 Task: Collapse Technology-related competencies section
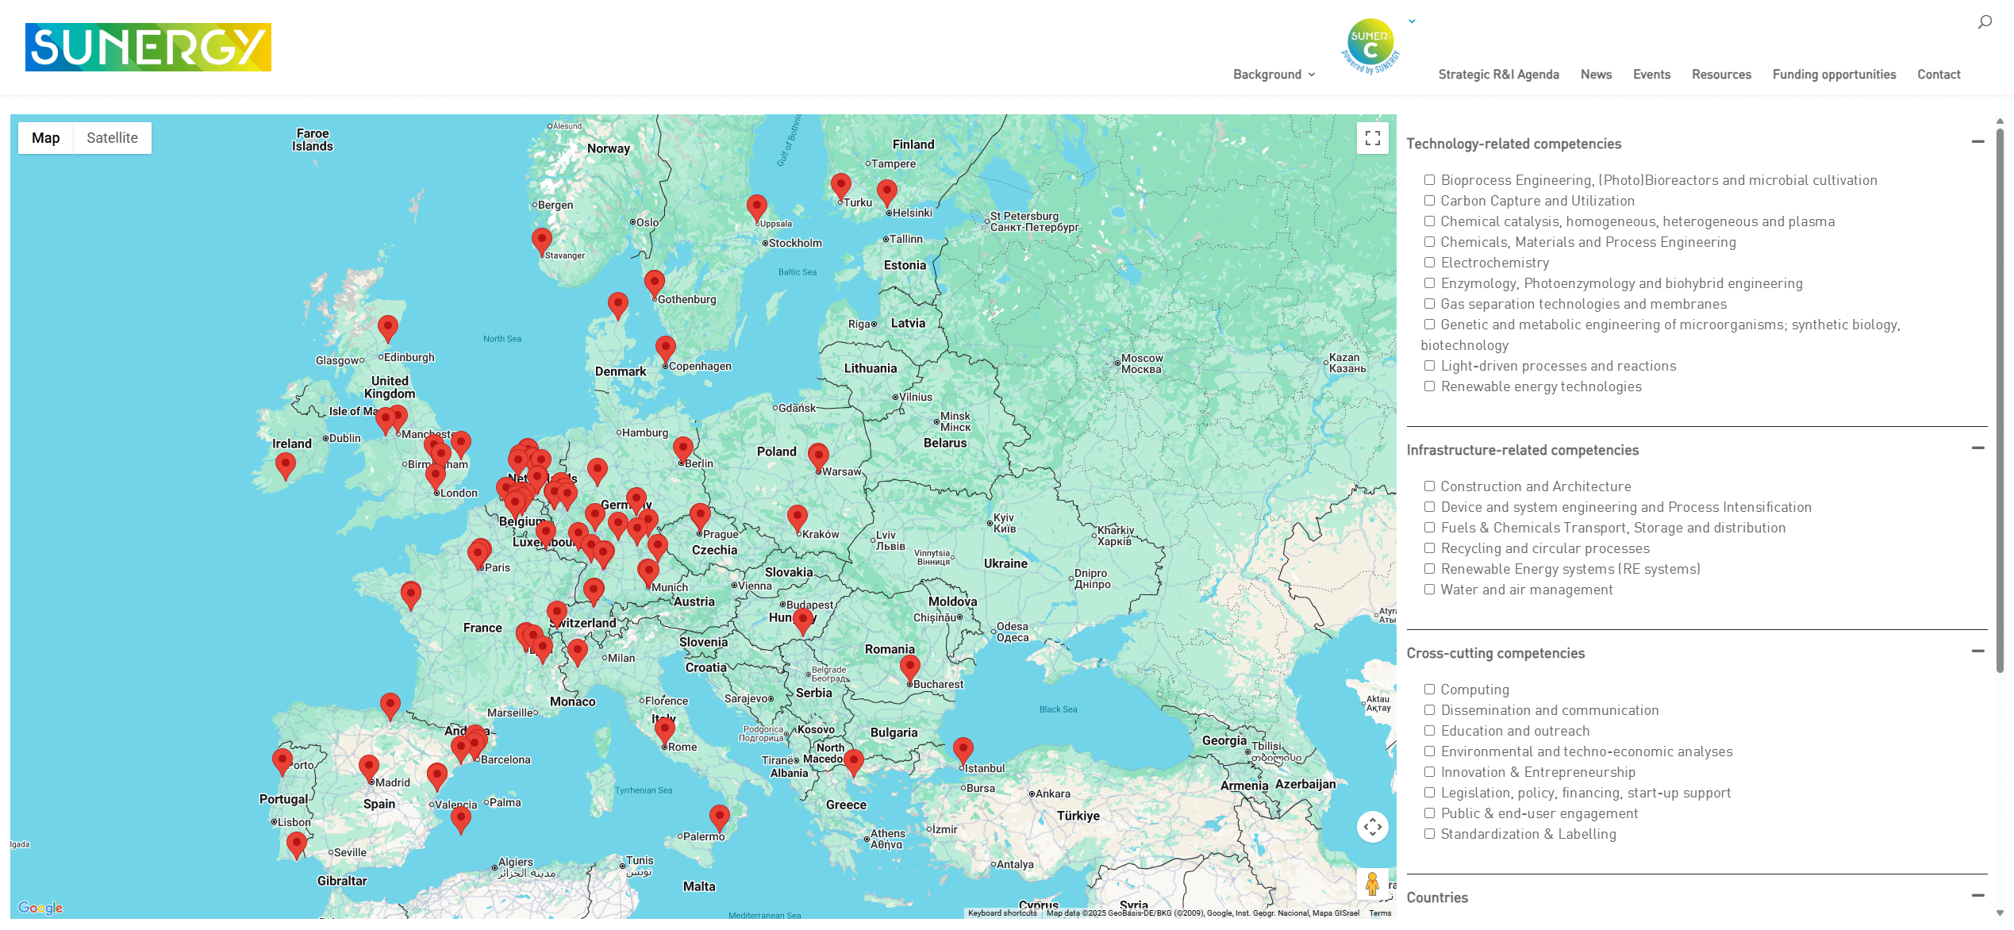(1977, 142)
